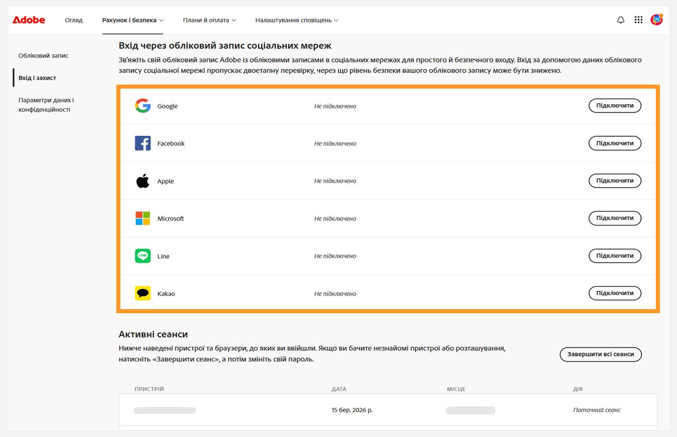Connect the Facebook account

[615, 143]
